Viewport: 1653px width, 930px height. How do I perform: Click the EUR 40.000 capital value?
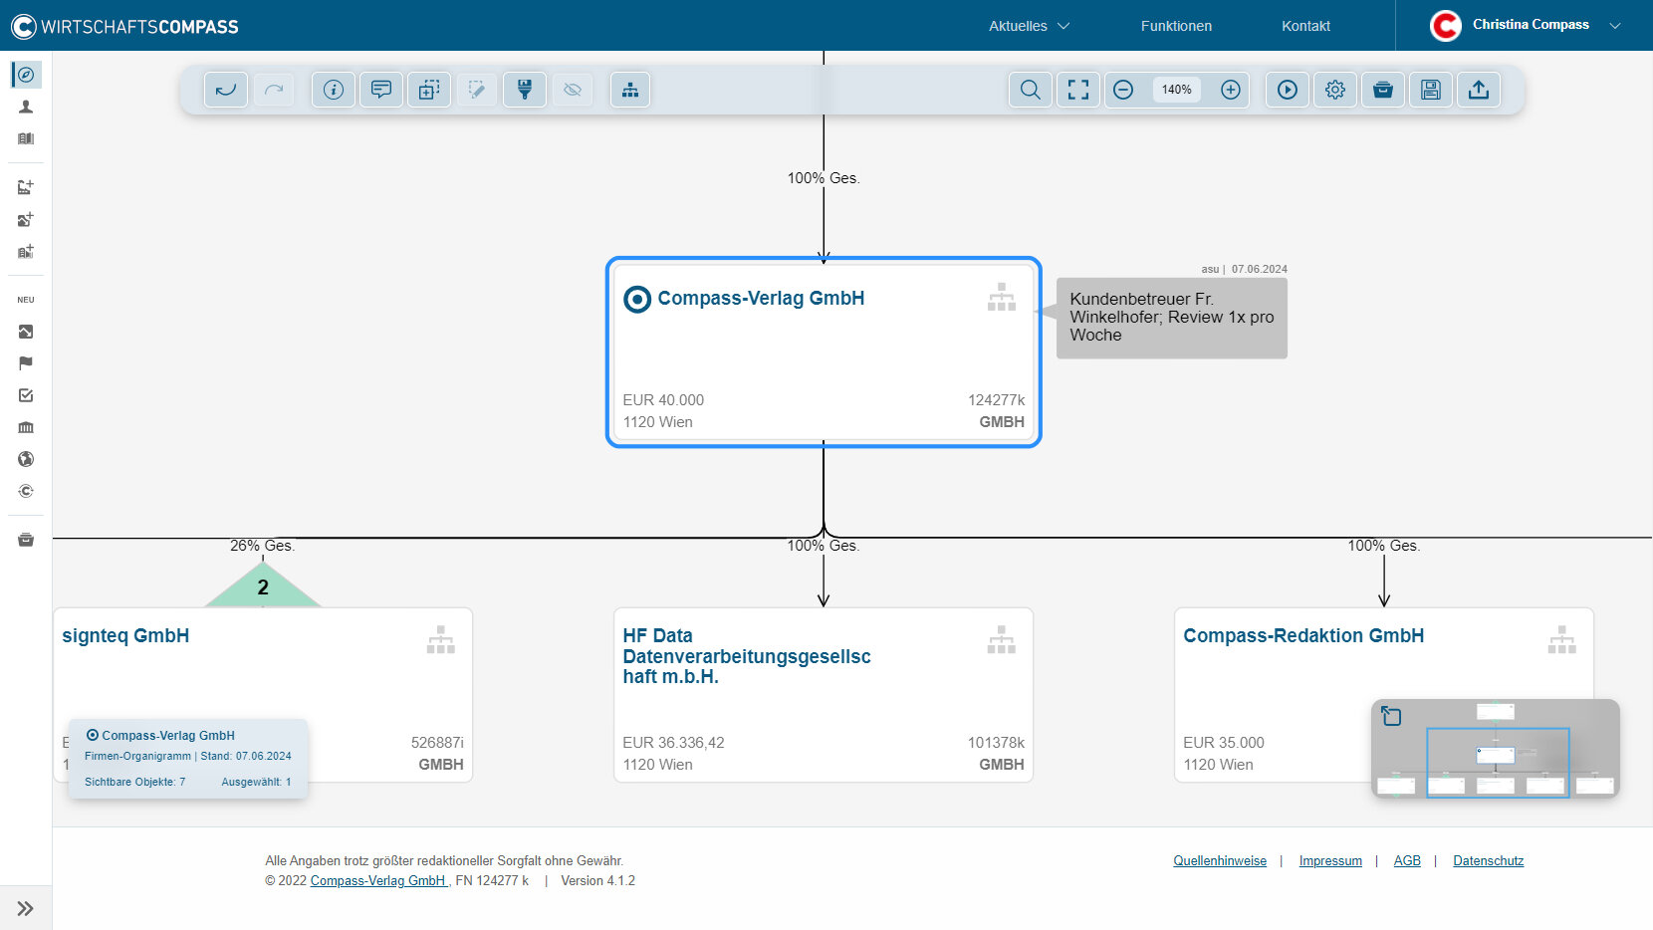pyautogui.click(x=663, y=400)
